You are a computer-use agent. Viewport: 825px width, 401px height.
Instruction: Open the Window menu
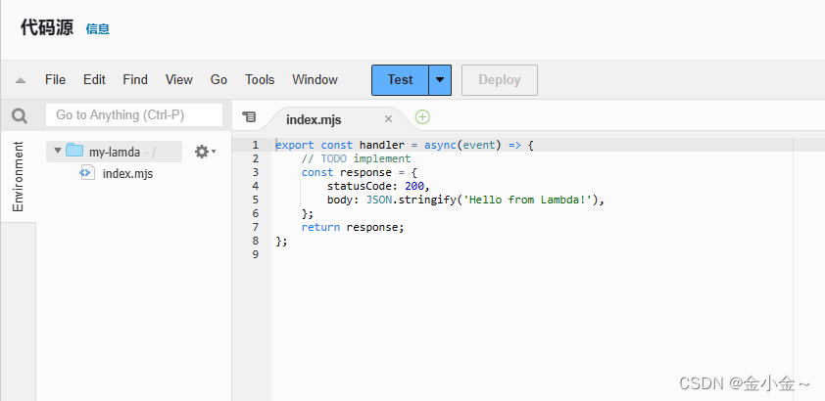click(315, 80)
